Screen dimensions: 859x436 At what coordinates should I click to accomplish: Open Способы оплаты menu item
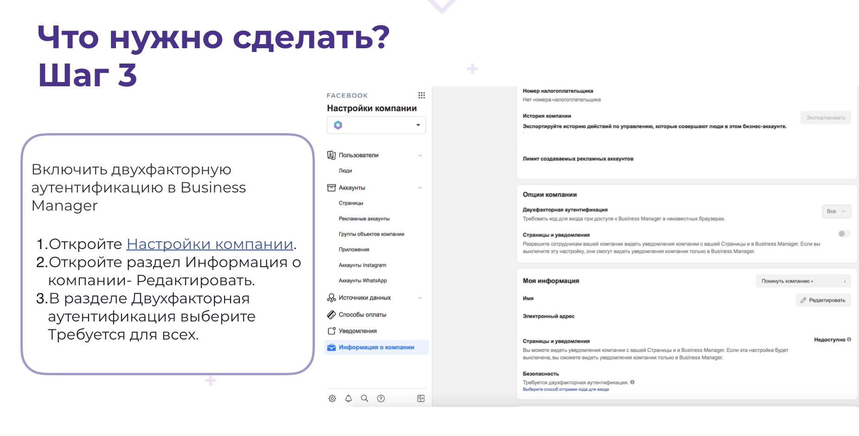coord(362,314)
